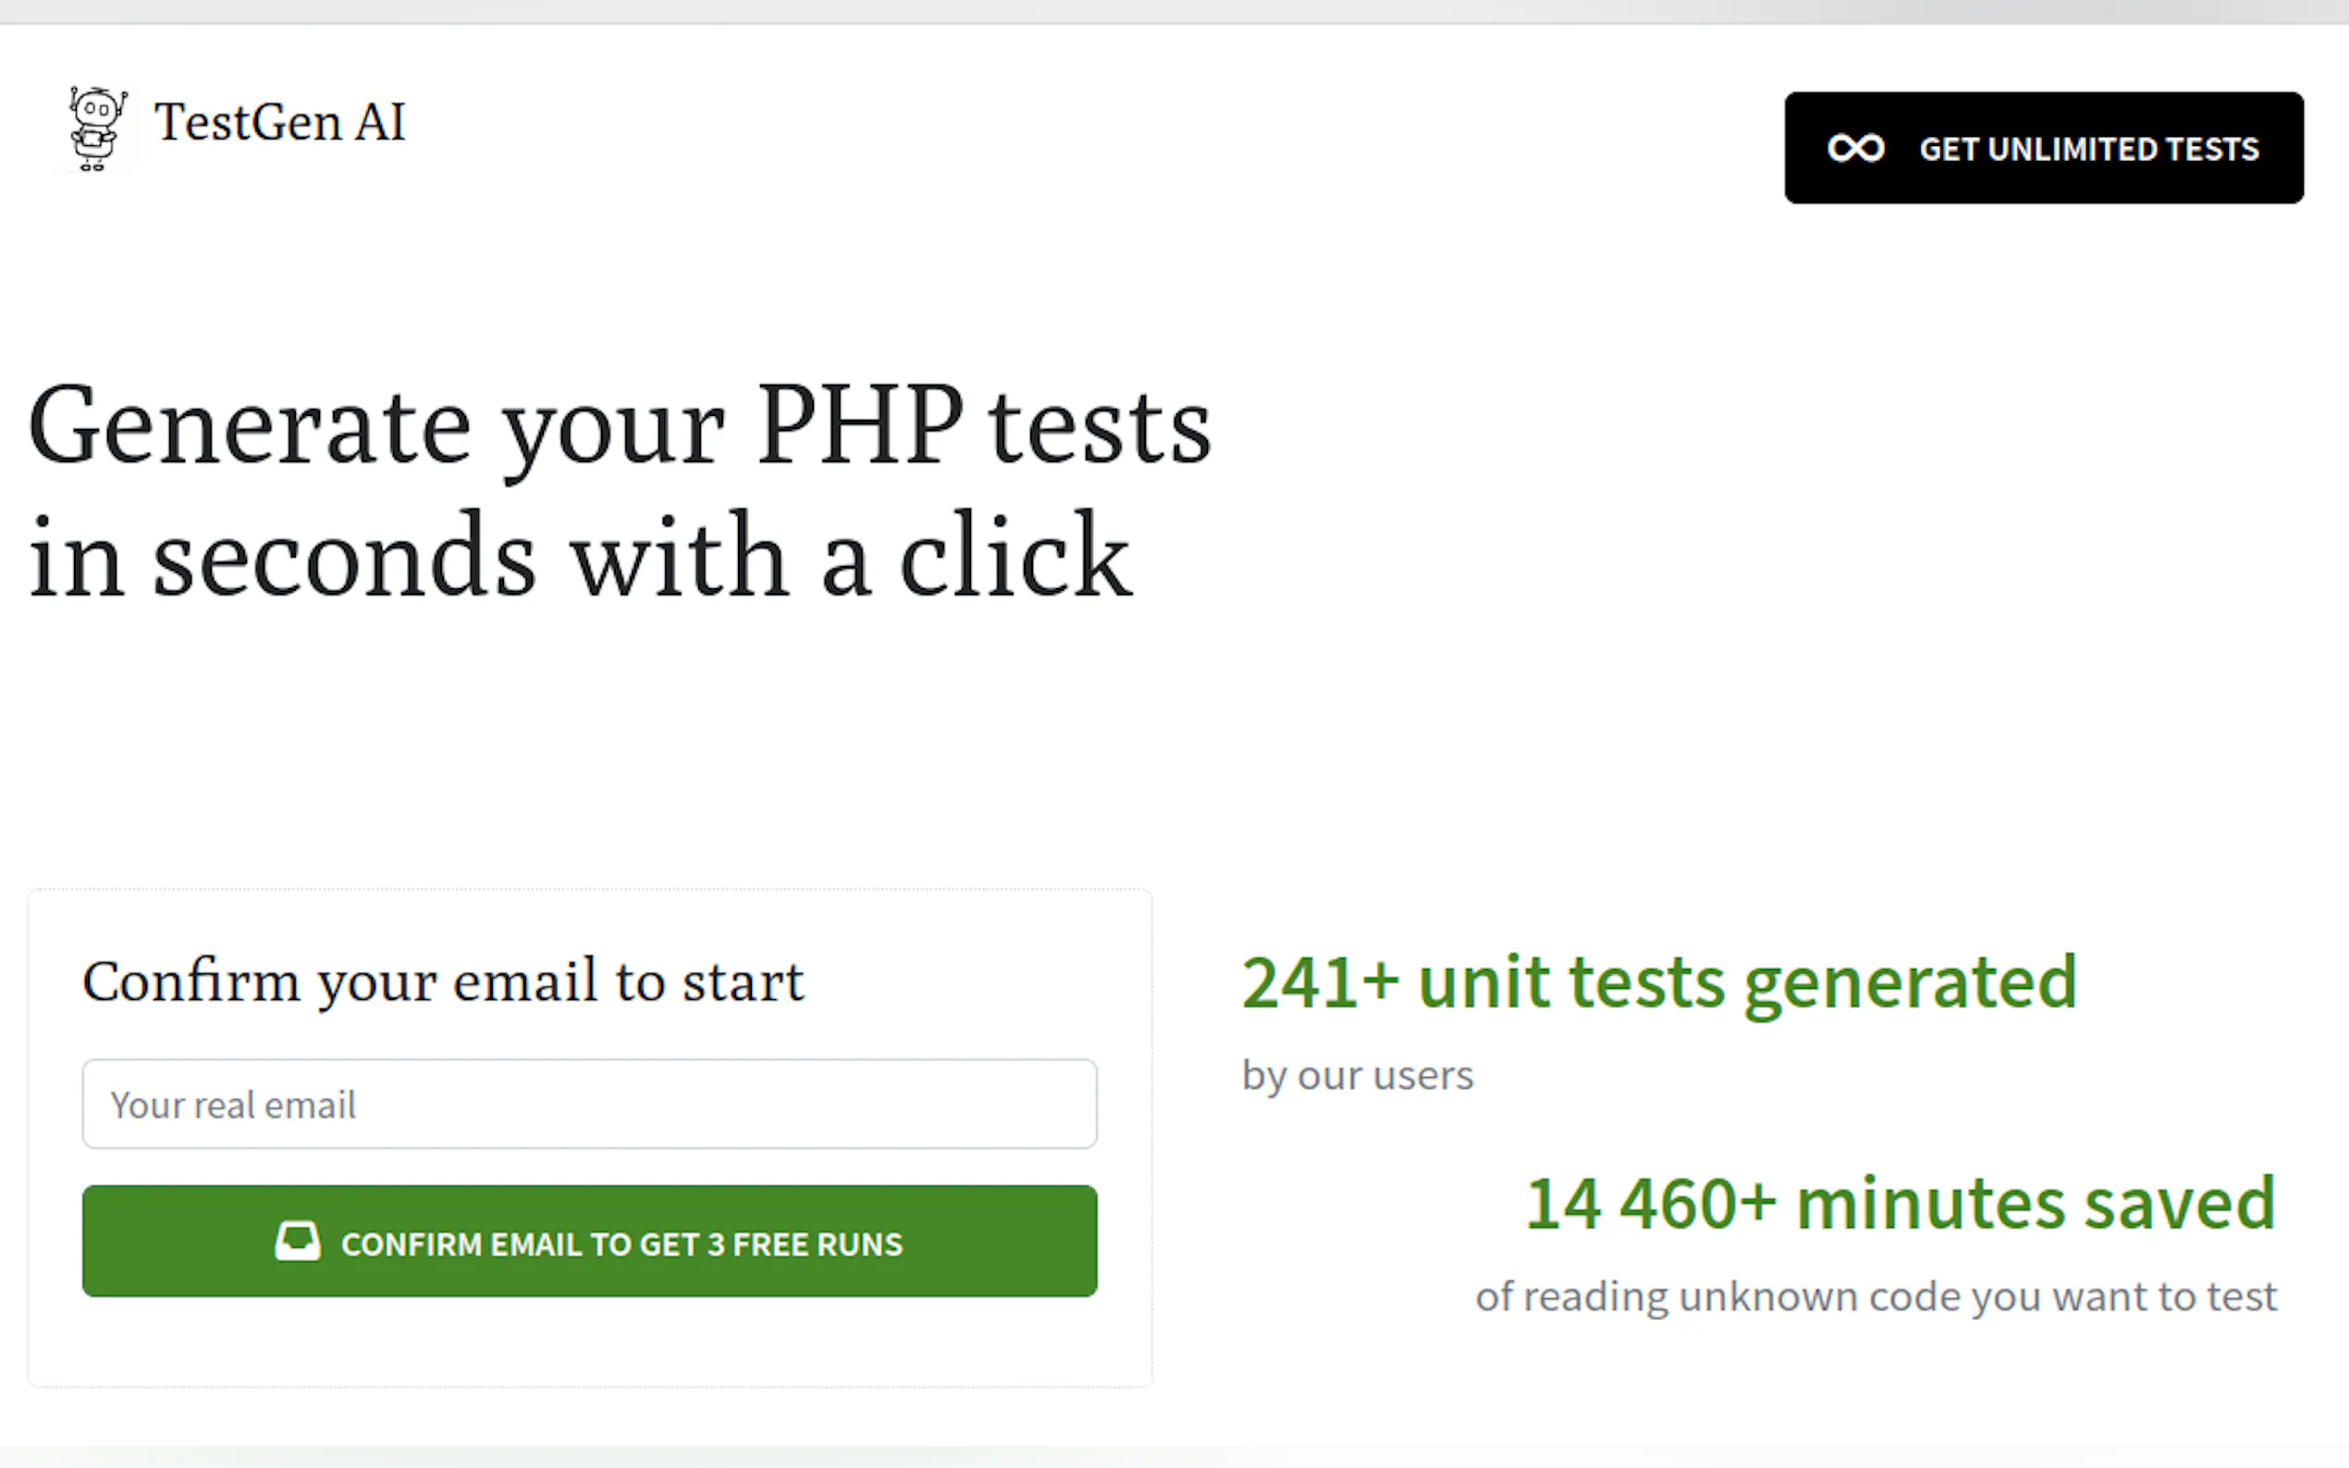Click the '14 460+ minutes saved' stat
Viewport: 2349px width, 1468px height.
pyautogui.click(x=1900, y=1204)
